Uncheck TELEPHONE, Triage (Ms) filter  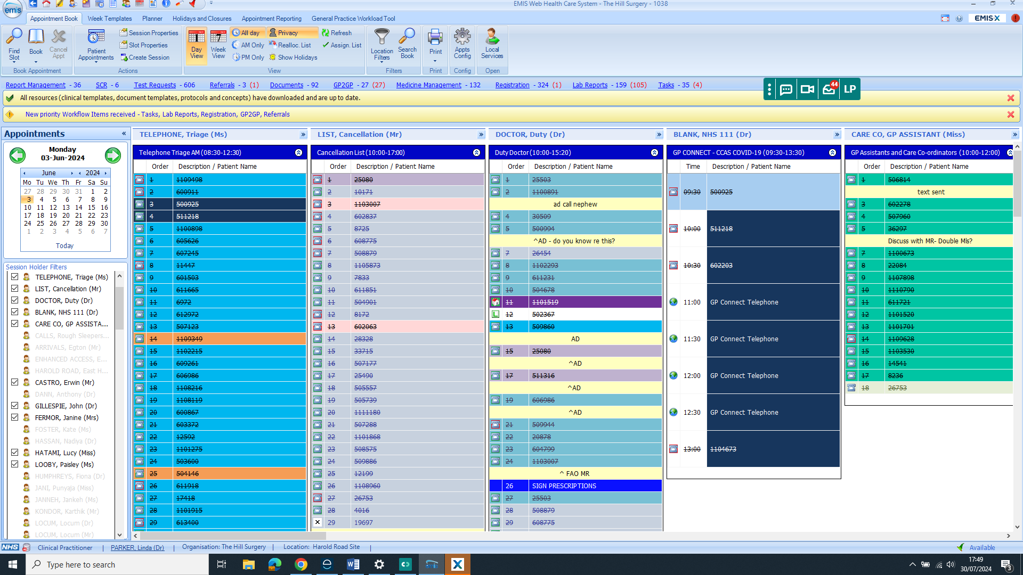coord(15,277)
